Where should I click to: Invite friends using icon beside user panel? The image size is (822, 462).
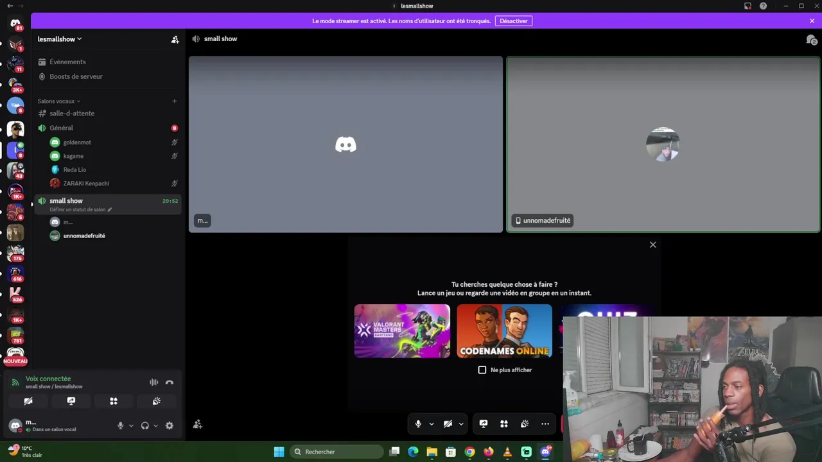pos(198,424)
